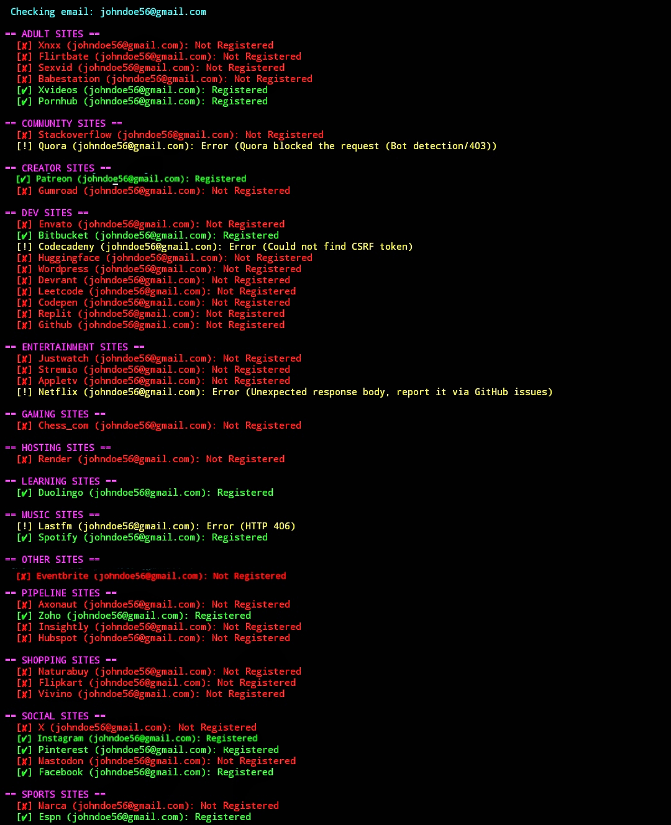Image resolution: width=671 pixels, height=825 pixels.
Task: Expand the ADULT SITES section header
Action: pyautogui.click(x=53, y=34)
